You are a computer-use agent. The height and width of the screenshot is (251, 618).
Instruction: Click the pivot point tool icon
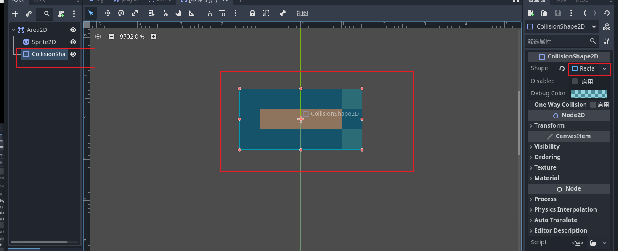pyautogui.click(x=165, y=13)
